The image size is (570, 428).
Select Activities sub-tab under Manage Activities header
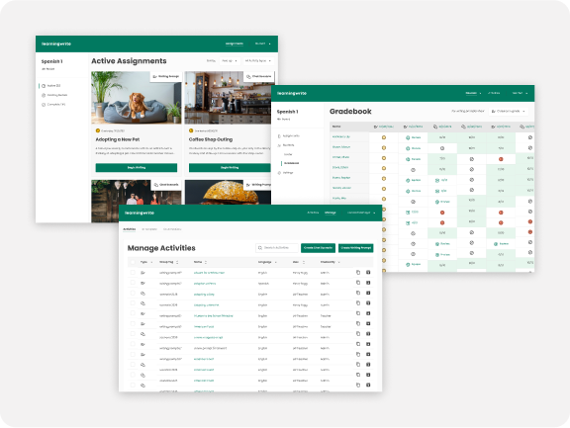pos(130,229)
